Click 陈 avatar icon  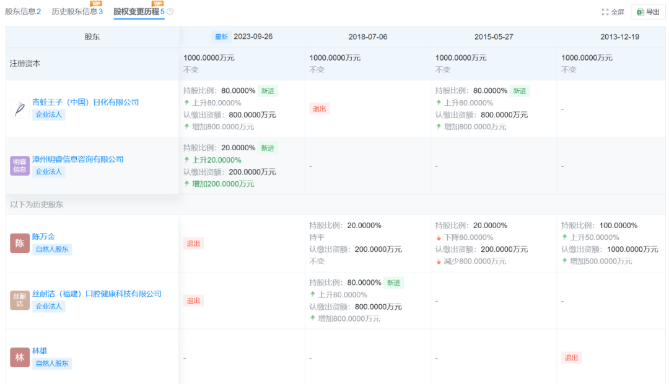tap(20, 243)
